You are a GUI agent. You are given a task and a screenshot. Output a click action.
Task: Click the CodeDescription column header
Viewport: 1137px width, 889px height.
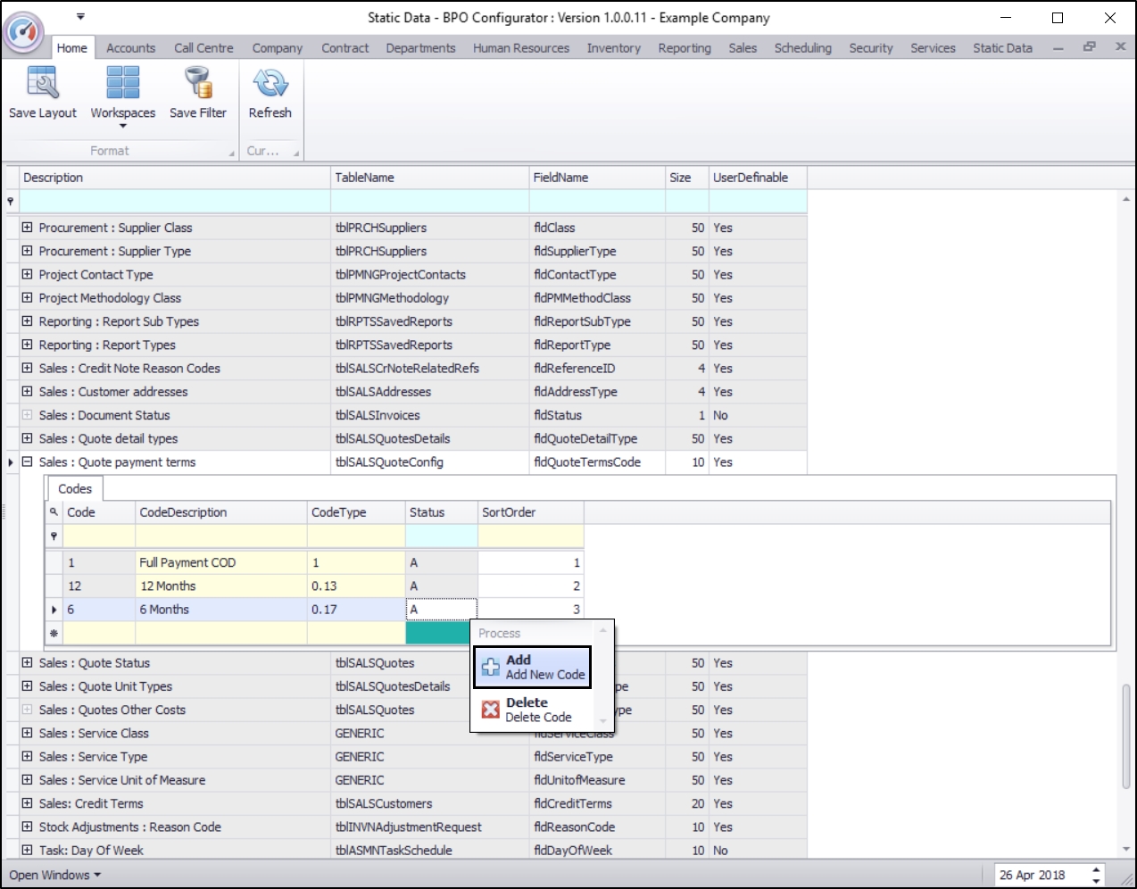[220, 512]
